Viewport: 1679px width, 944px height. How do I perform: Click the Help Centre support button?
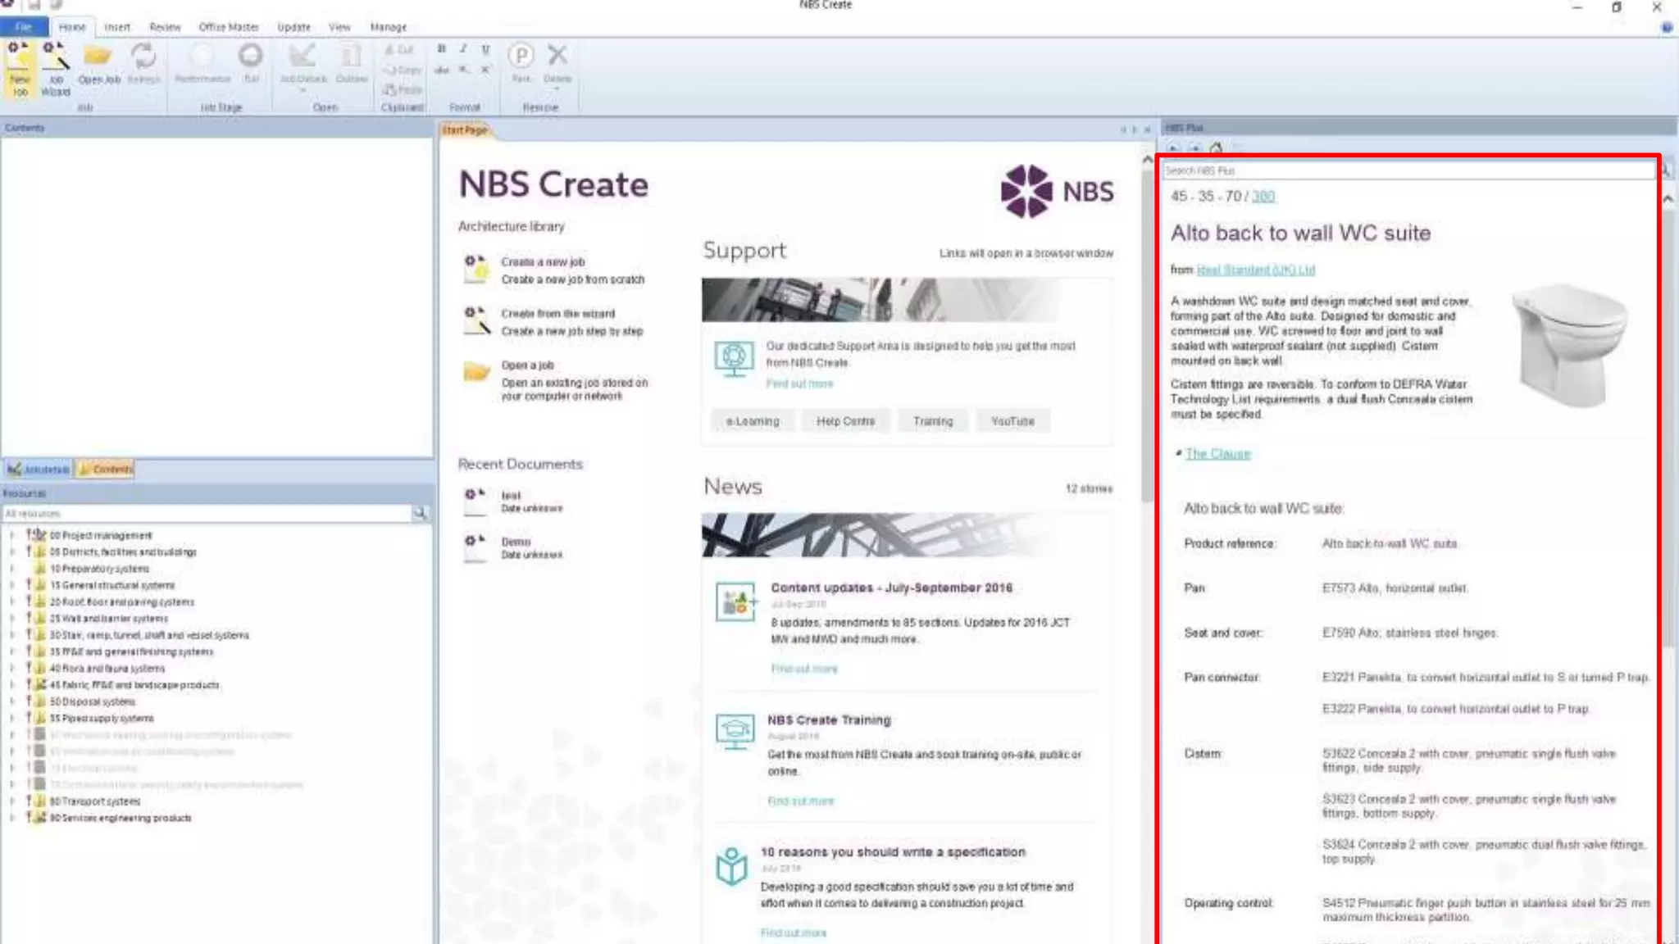click(845, 421)
